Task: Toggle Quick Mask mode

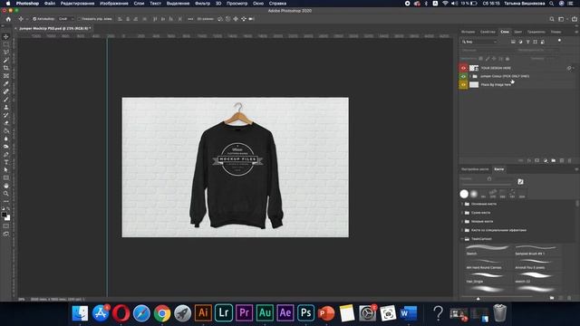Action: 6,225
